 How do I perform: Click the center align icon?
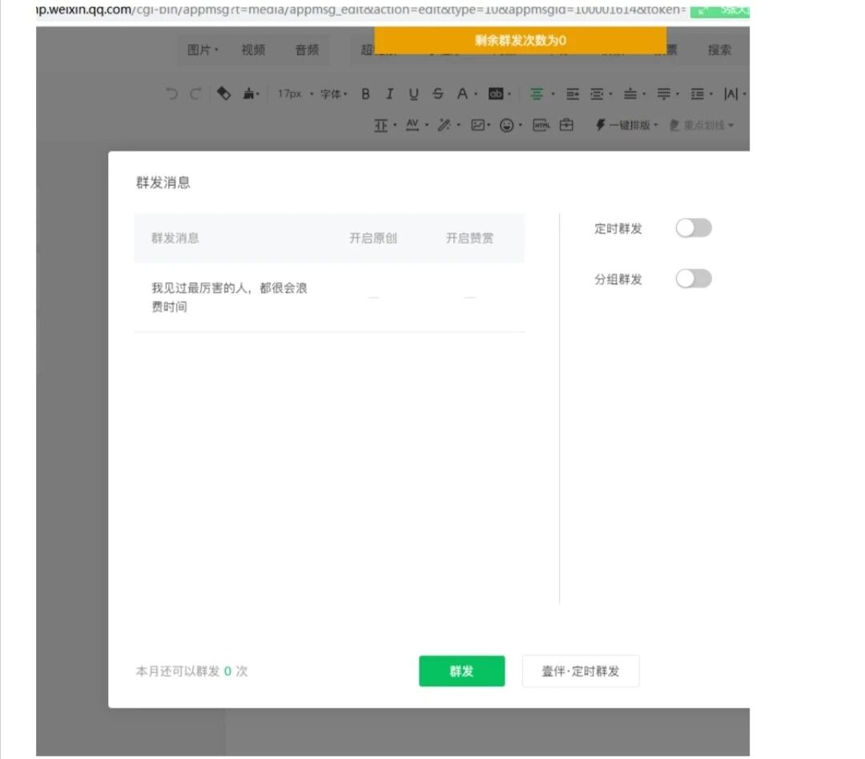(536, 94)
